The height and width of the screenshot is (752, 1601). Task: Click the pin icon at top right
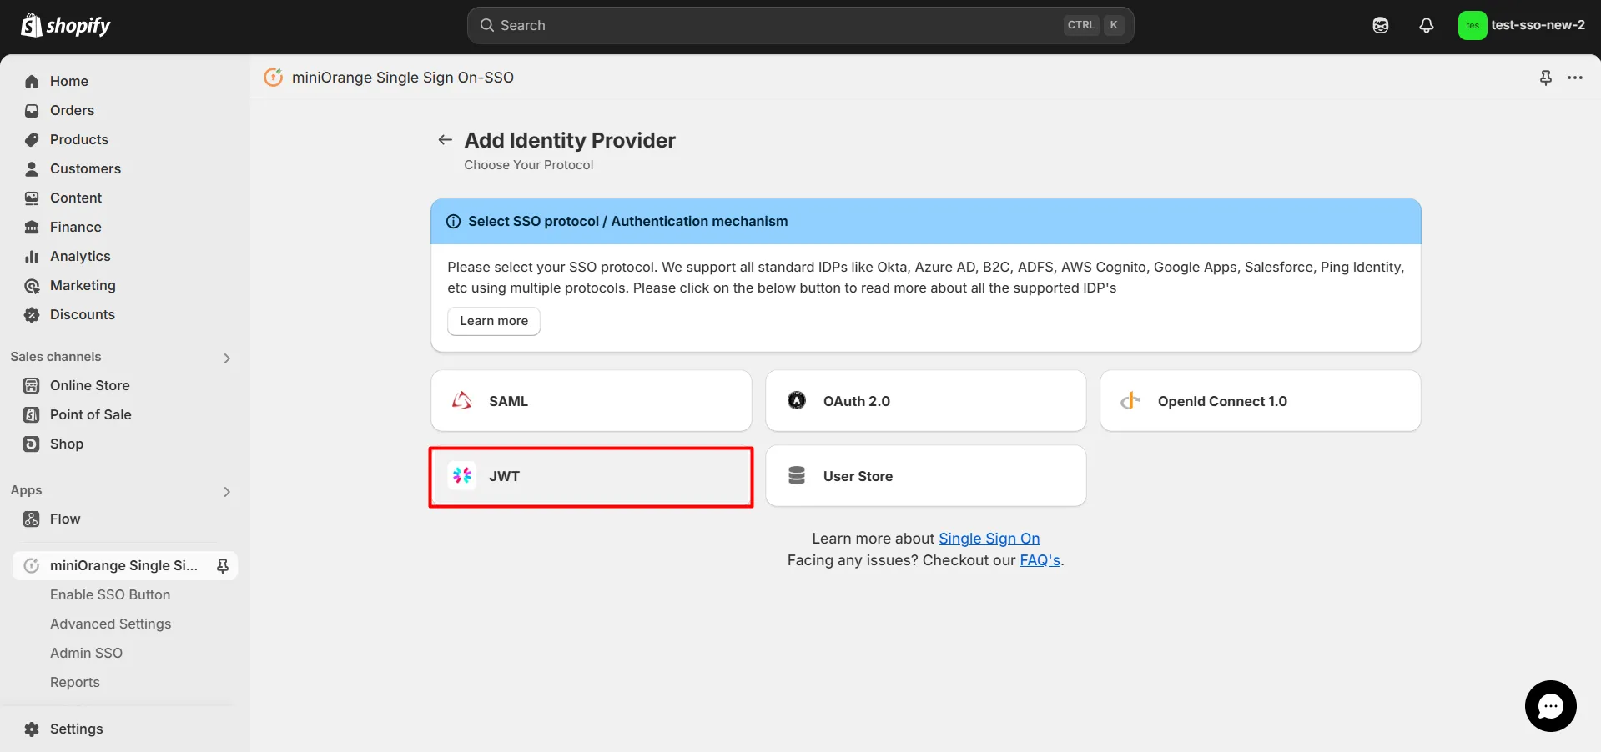pos(1546,78)
